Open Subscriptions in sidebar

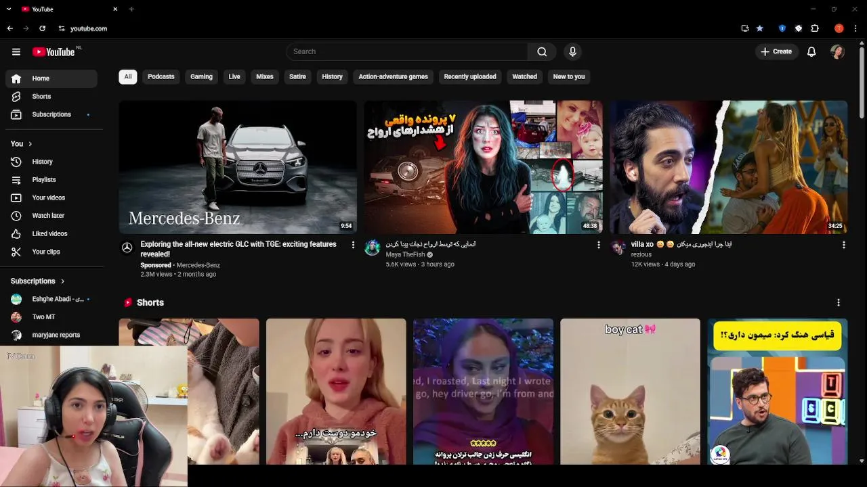(51, 114)
